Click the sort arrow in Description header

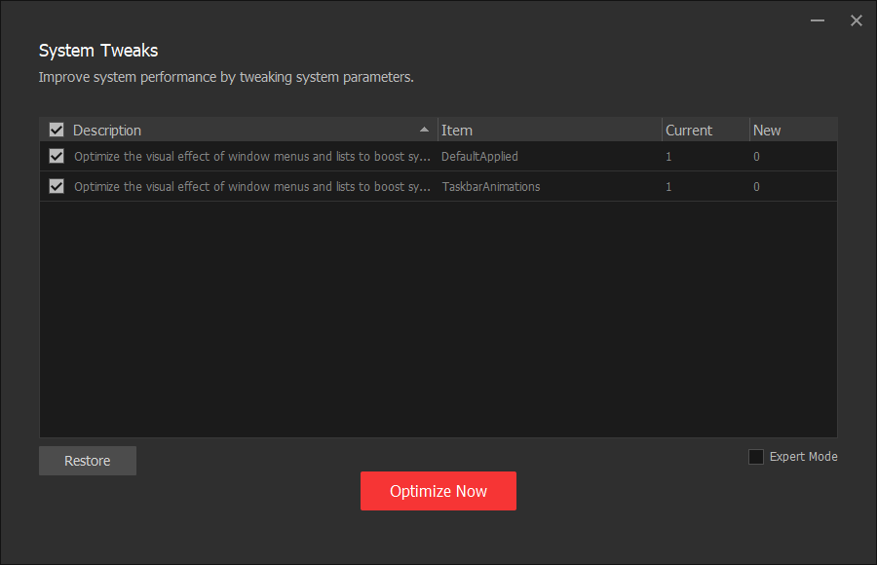(424, 130)
